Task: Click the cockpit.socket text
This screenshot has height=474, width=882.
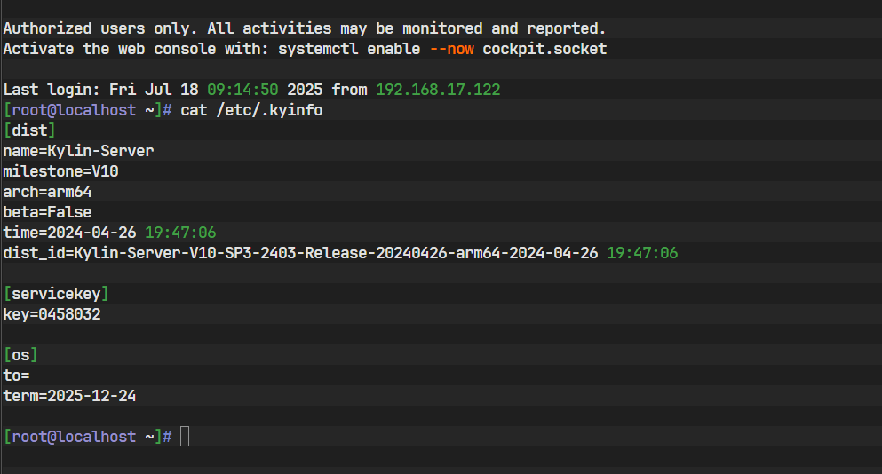Action: coord(544,49)
